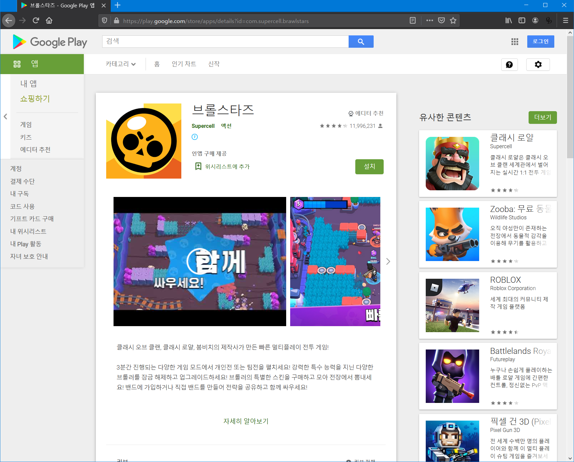Select 쇼핑하기 in the sidebar
Viewport: 574px width, 462px height.
click(x=35, y=99)
